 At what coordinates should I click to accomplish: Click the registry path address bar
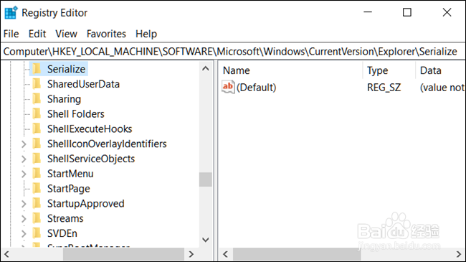point(233,52)
